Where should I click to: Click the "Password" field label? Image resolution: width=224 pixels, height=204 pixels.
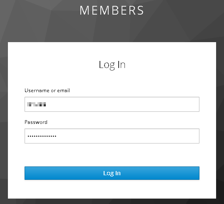36,122
